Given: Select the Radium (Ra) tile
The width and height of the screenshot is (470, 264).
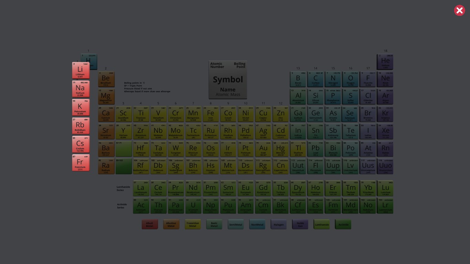Looking at the screenshot, I should [106, 167].
